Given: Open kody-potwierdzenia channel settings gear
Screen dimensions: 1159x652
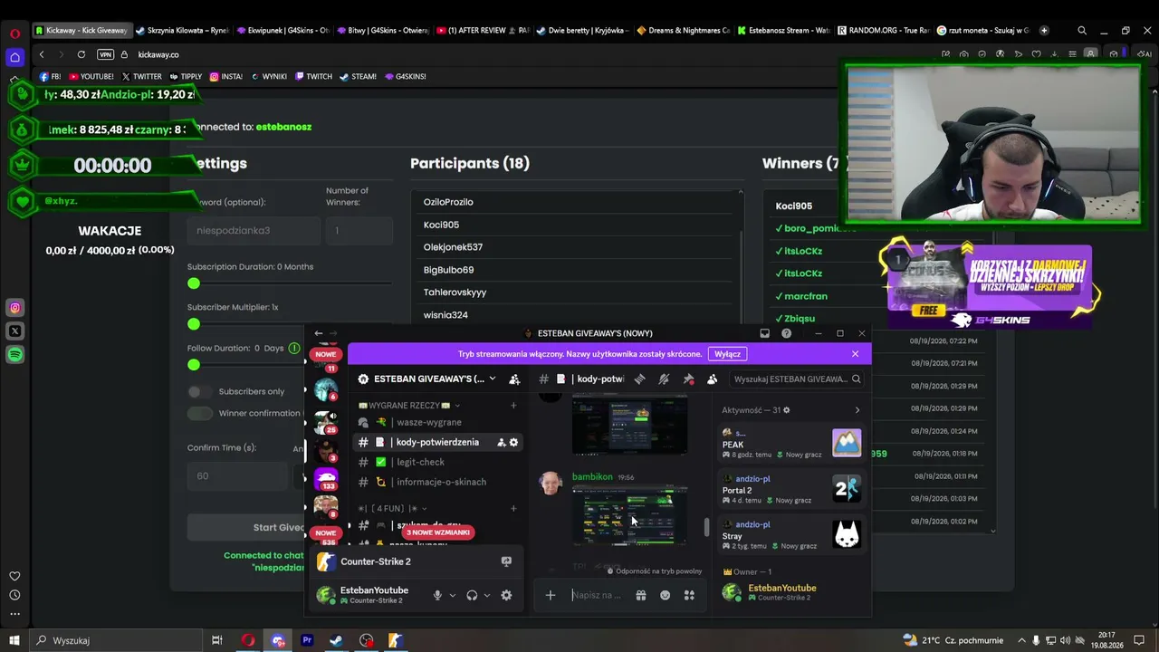Looking at the screenshot, I should coord(513,442).
